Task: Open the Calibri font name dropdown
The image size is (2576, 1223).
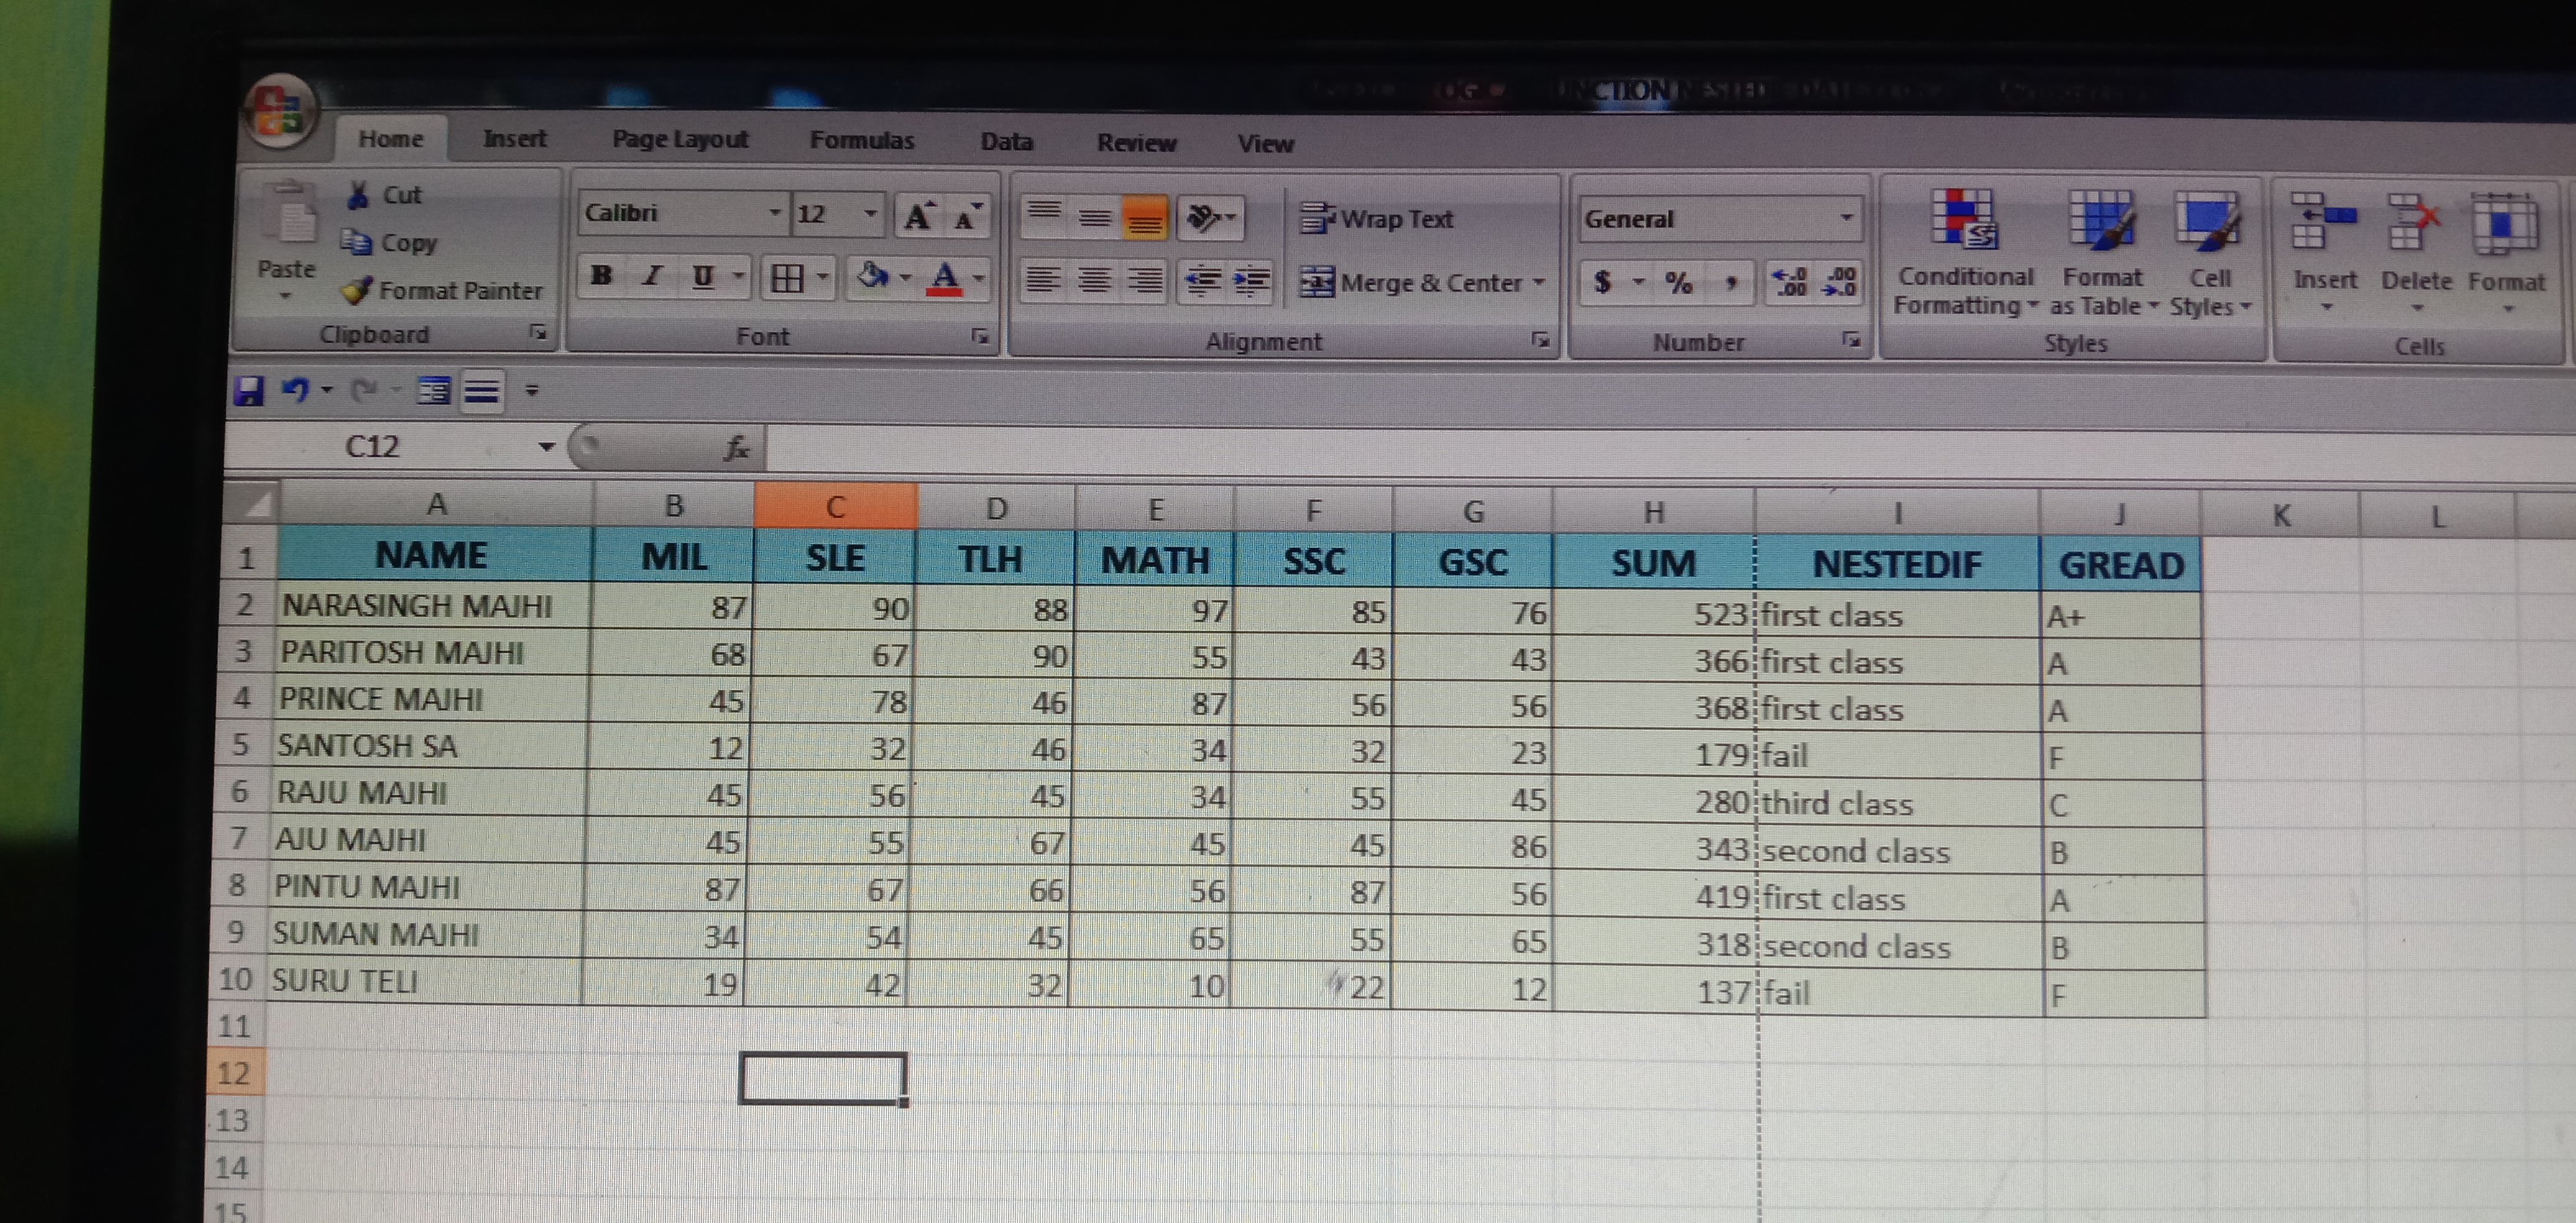Action: [x=774, y=213]
